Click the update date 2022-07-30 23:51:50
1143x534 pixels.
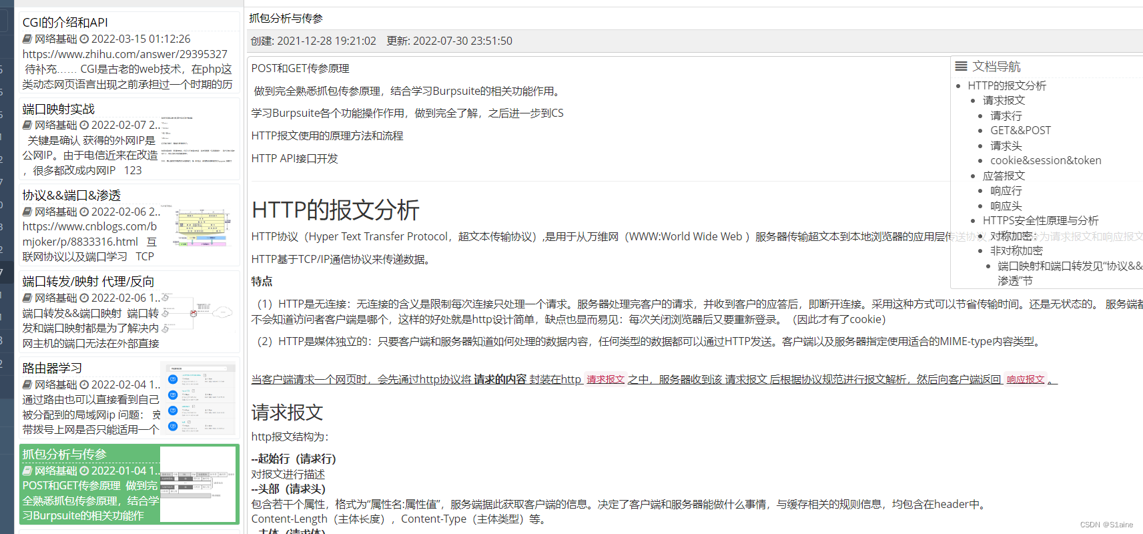tap(463, 41)
